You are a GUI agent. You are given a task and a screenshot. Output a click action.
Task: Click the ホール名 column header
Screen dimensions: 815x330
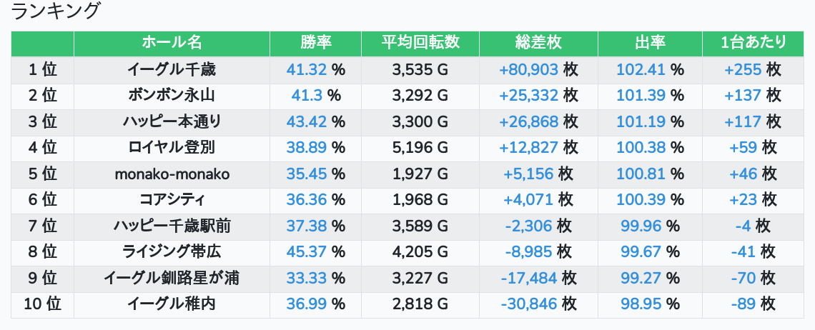pyautogui.click(x=172, y=43)
